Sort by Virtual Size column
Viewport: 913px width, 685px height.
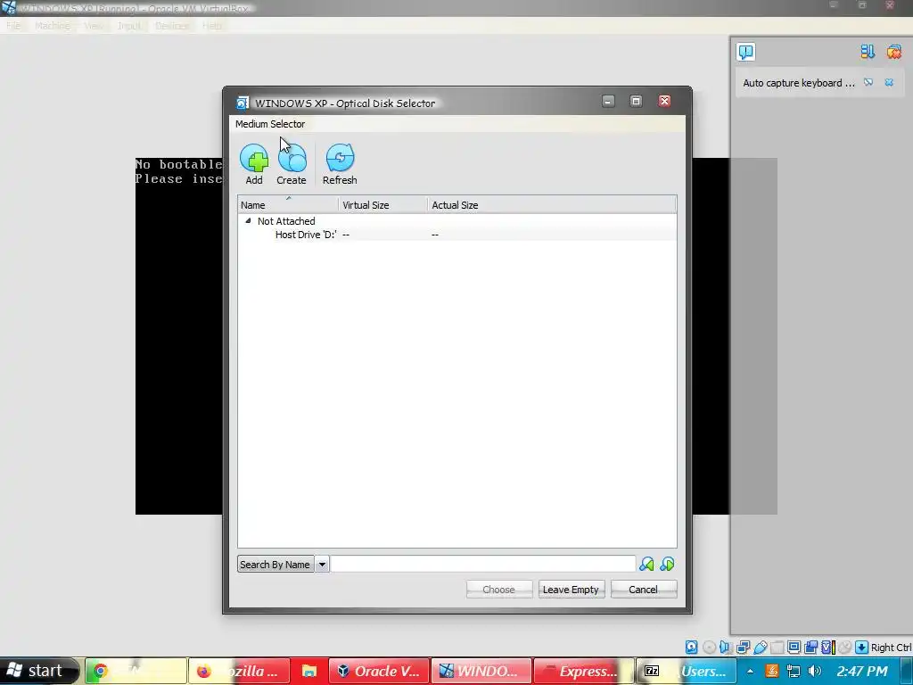[383, 205]
